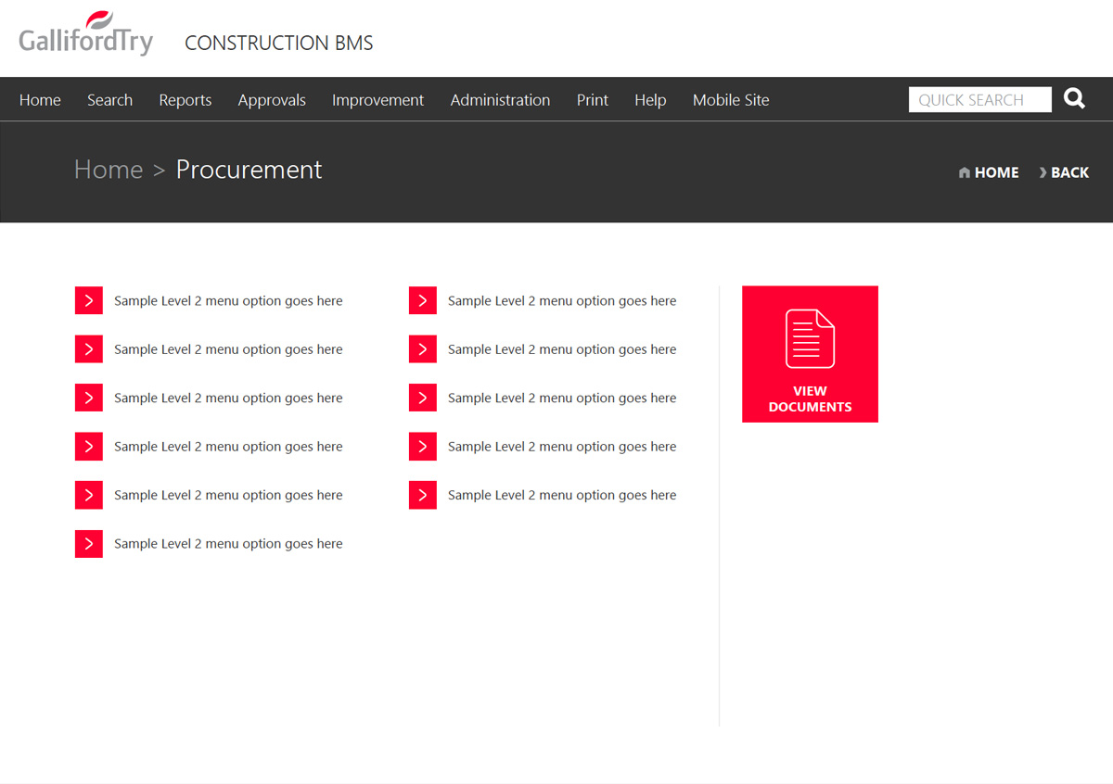Focus the Quick Search input field
Screen dimensions: 1113x784
point(979,99)
